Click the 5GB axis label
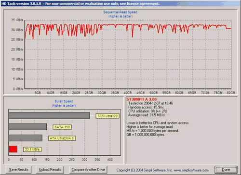 click(38, 93)
